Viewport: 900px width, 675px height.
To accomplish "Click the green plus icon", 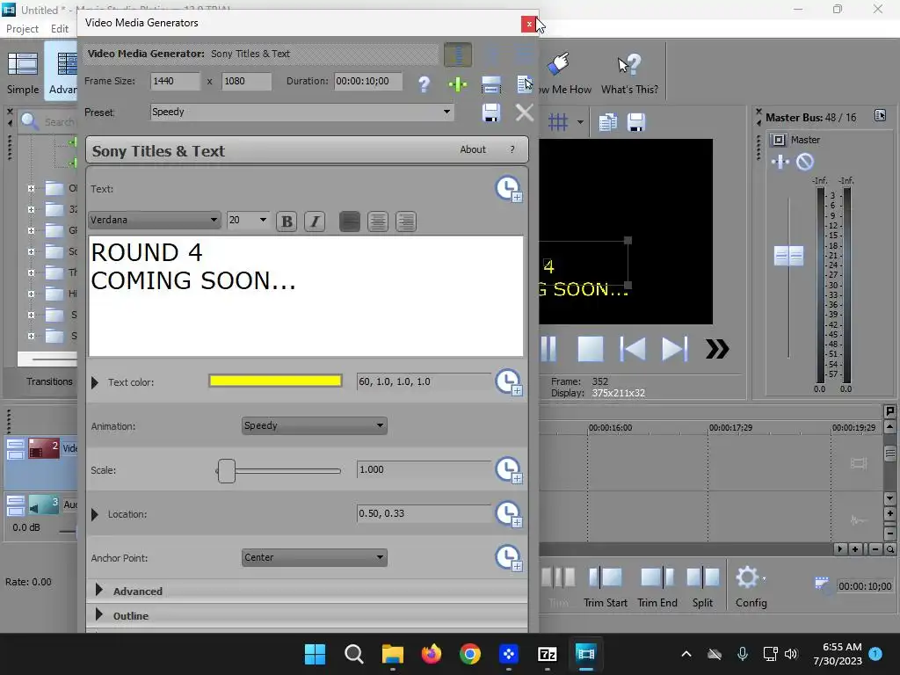I will click(457, 85).
